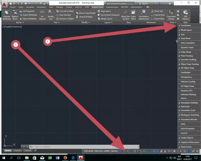
Task: Click Import Attributes button
Action: (29, 15)
